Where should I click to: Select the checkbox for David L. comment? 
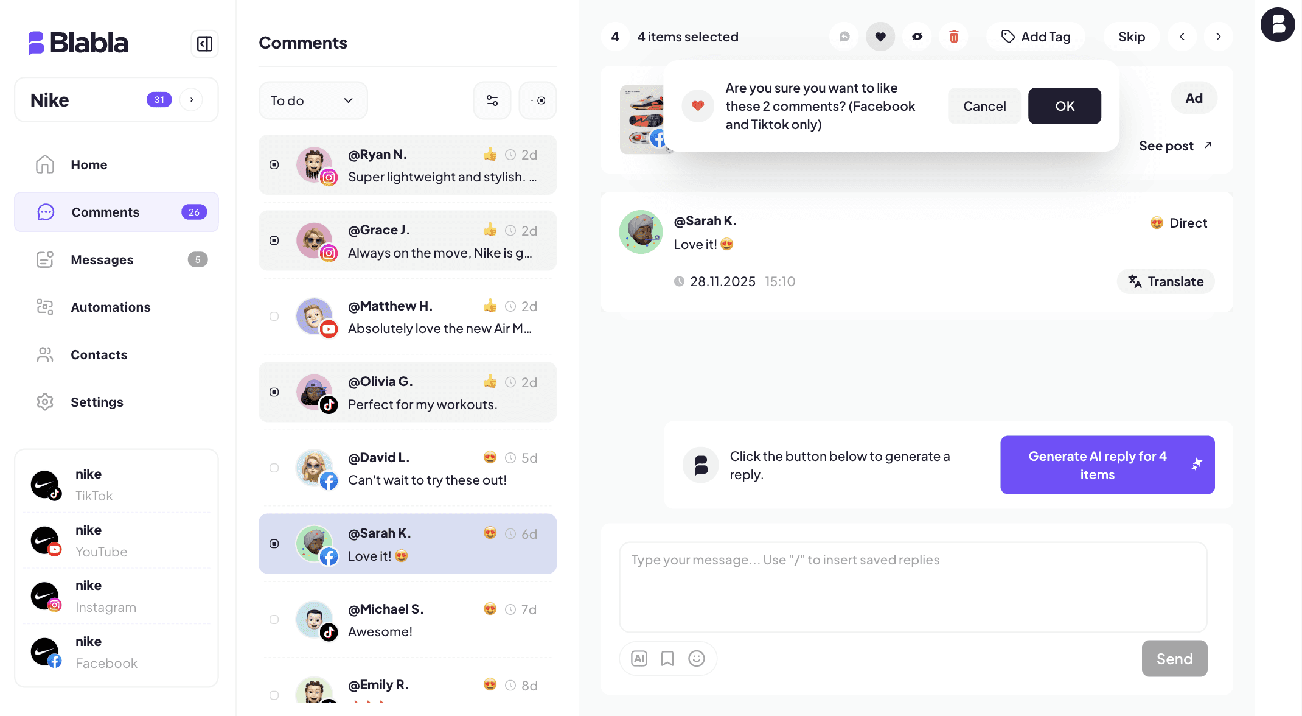tap(274, 468)
